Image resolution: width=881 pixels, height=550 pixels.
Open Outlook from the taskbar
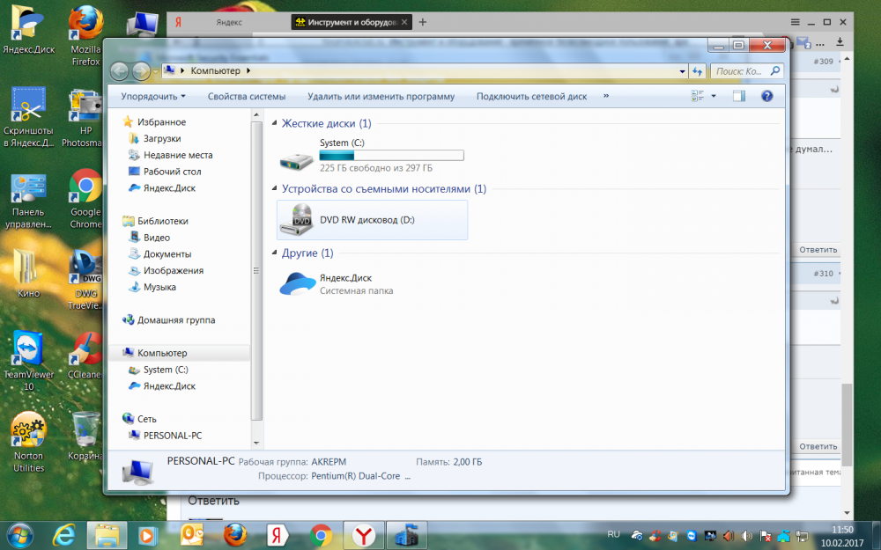click(191, 535)
